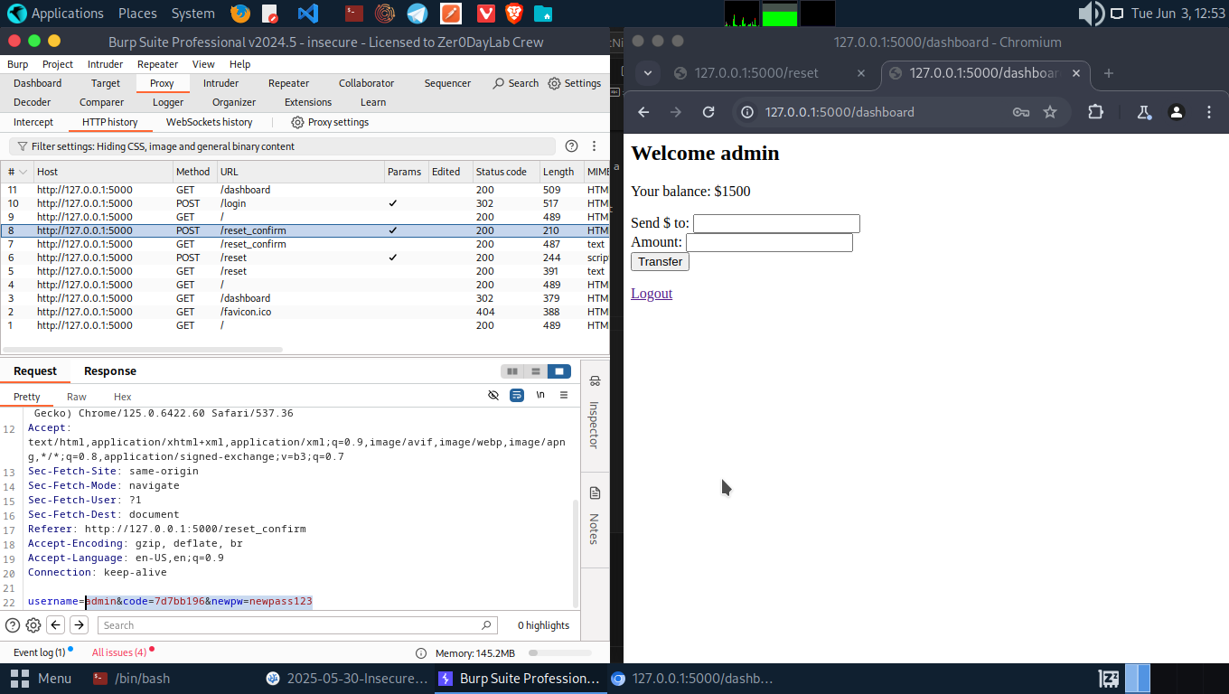The width and height of the screenshot is (1229, 694).
Task: Launch Telegram from the top panel
Action: (x=417, y=14)
